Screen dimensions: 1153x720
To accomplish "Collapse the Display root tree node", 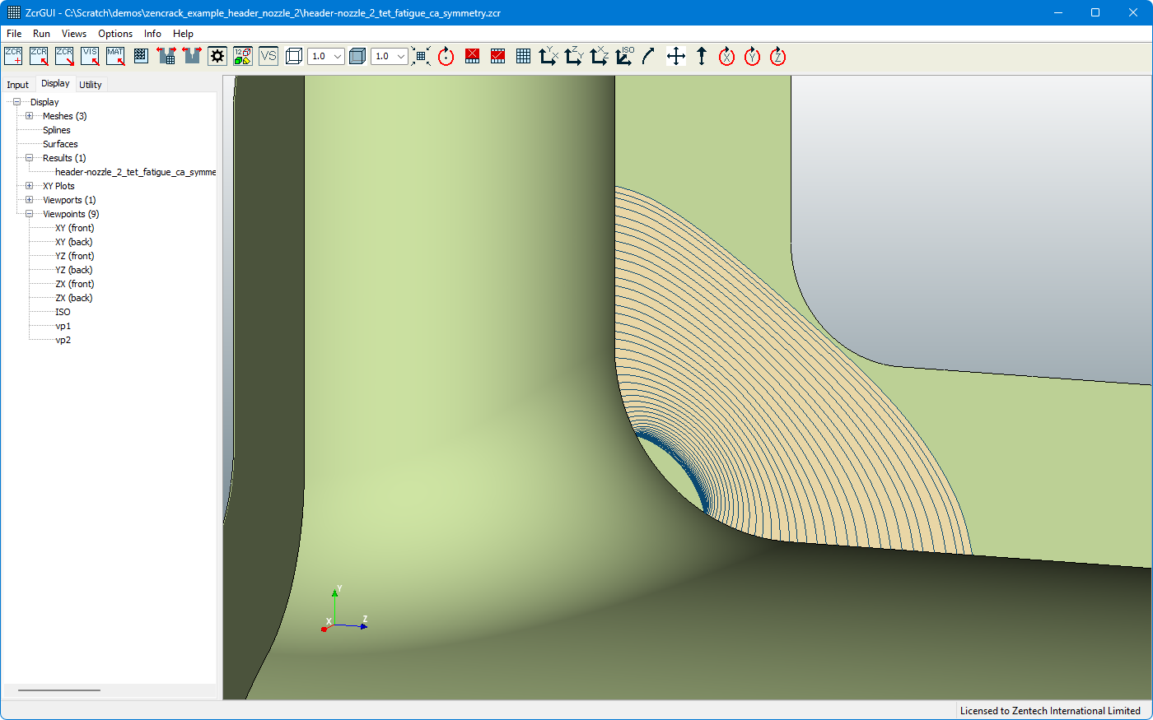I will pos(16,102).
